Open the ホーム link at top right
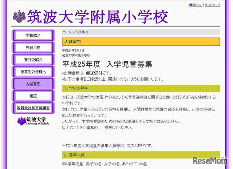The image size is (233, 169). coord(197,5)
